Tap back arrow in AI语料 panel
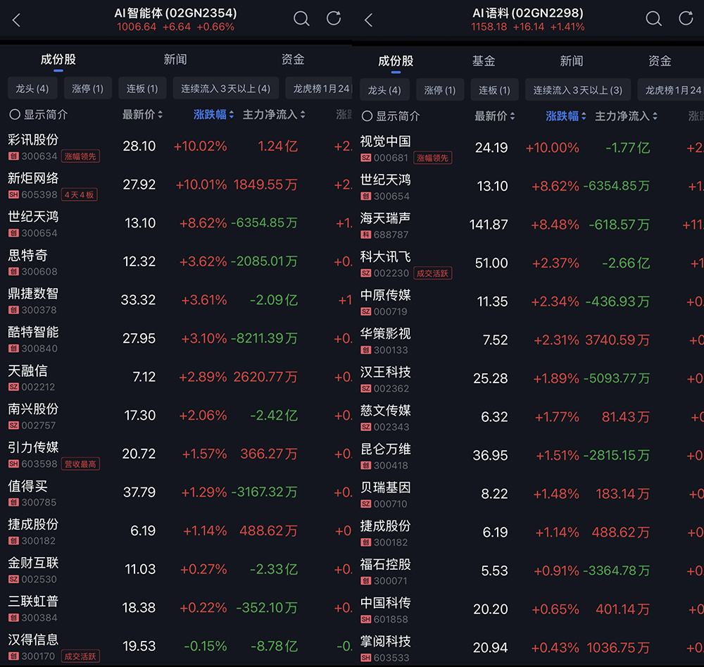The width and height of the screenshot is (704, 667). (368, 20)
